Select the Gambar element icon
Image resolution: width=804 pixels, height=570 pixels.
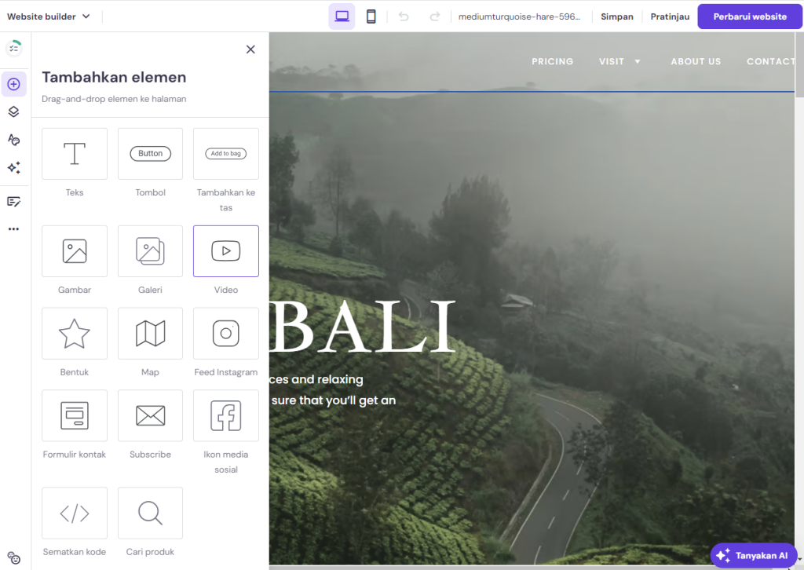[74, 251]
